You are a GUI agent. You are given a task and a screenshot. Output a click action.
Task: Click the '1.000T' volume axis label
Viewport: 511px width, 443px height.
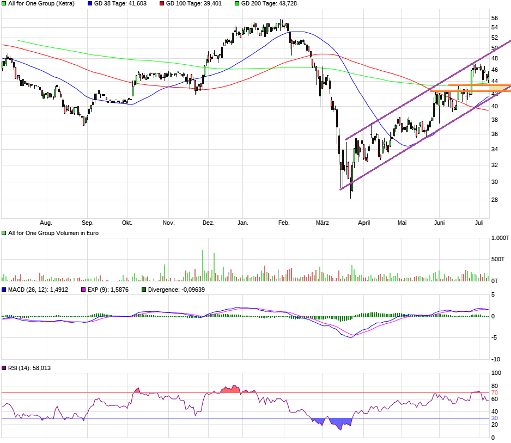coord(500,238)
